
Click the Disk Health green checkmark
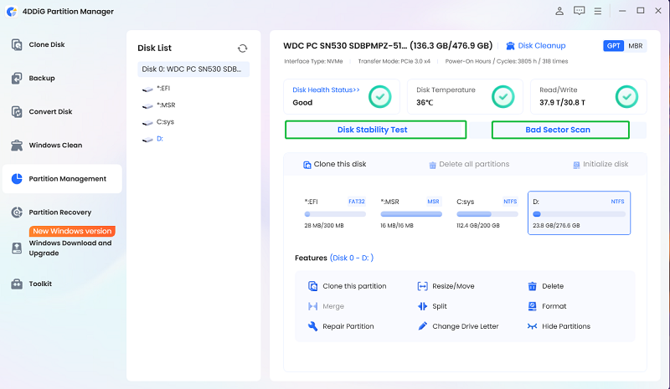[380, 96]
